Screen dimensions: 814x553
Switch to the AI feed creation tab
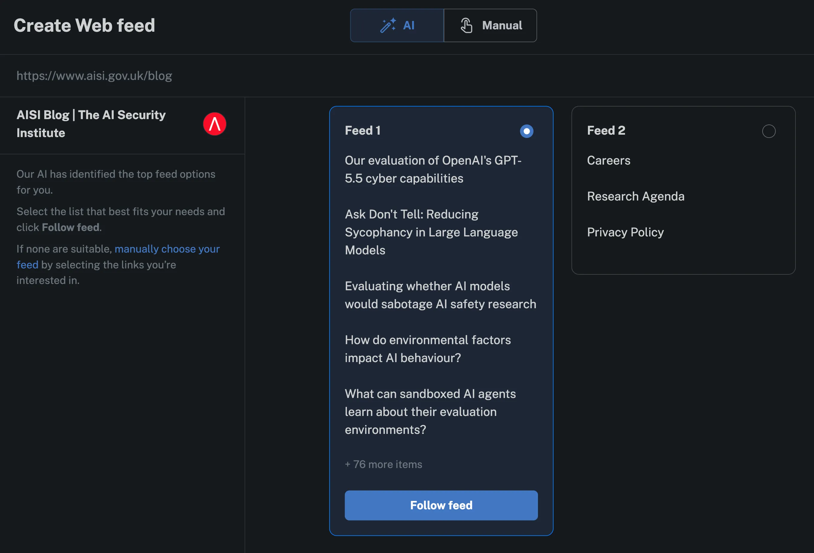pos(397,25)
